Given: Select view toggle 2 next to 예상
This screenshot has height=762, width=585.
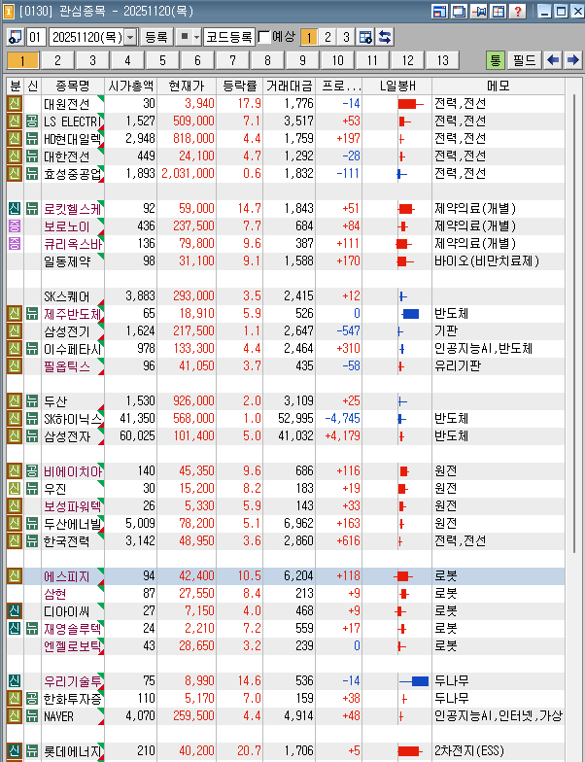Looking at the screenshot, I should 327,37.
